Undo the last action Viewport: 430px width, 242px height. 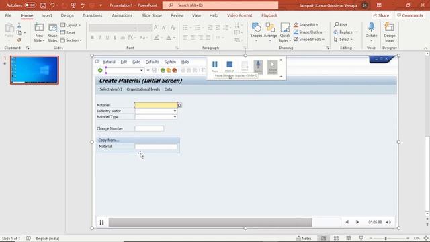[x=52, y=5]
